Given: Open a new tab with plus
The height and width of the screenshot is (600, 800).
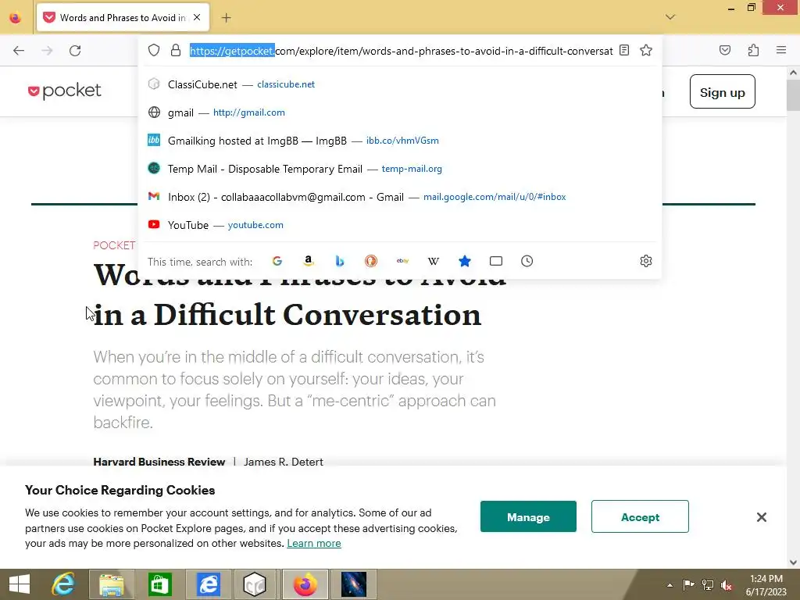Looking at the screenshot, I should 226,18.
